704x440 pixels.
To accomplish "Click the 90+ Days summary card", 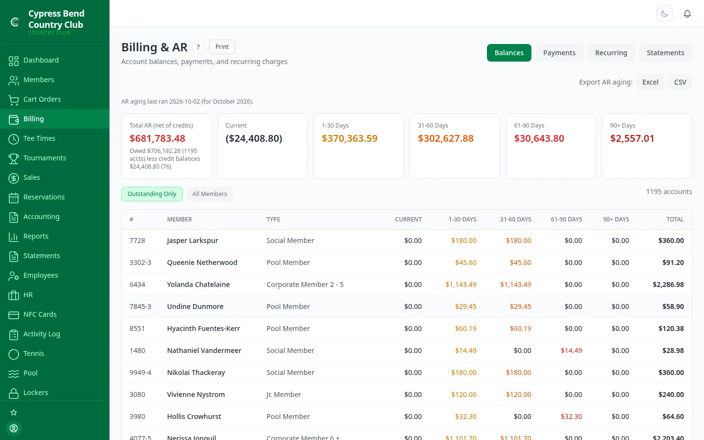I will click(x=647, y=146).
